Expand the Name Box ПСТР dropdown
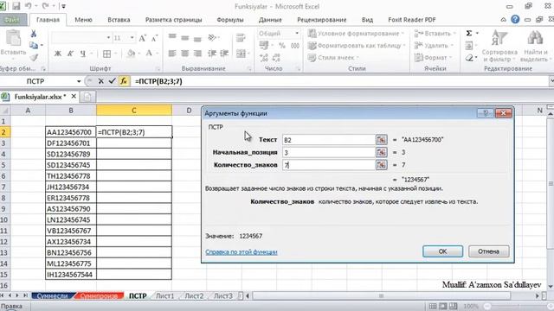554x311 pixels. tap(79, 81)
